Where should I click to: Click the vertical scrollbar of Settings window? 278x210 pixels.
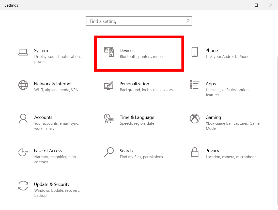[277, 131]
